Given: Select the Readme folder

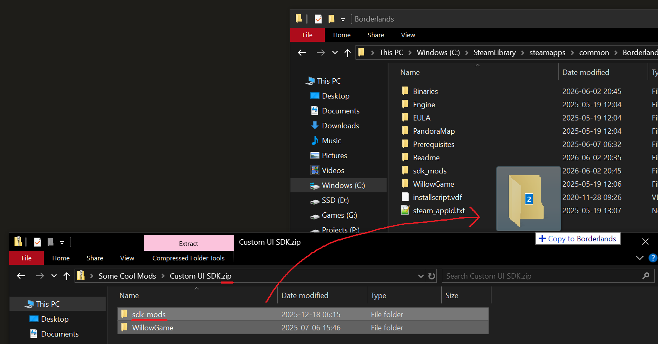Looking at the screenshot, I should (x=420, y=158).
